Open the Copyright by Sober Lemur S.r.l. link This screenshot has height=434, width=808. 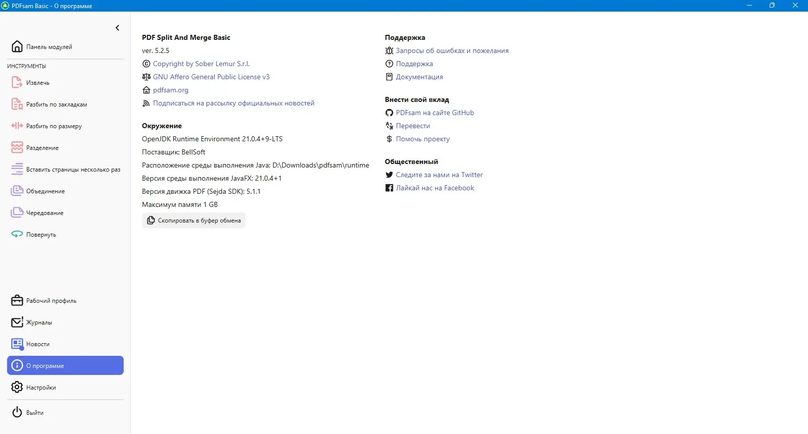[x=201, y=64]
